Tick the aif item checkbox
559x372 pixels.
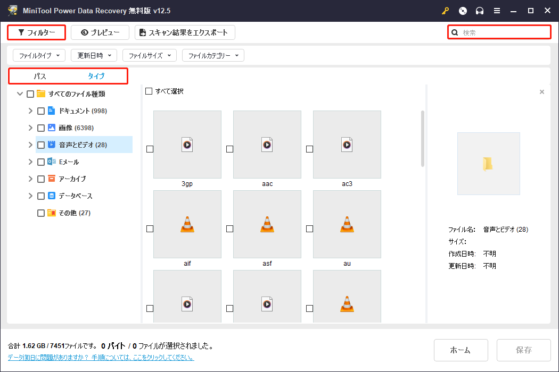click(x=150, y=229)
